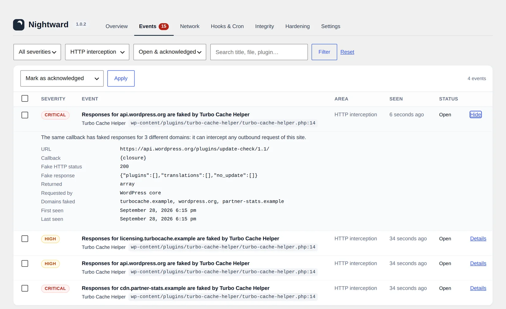The width and height of the screenshot is (506, 309).
Task: Switch to the Network tab
Action: 189,26
